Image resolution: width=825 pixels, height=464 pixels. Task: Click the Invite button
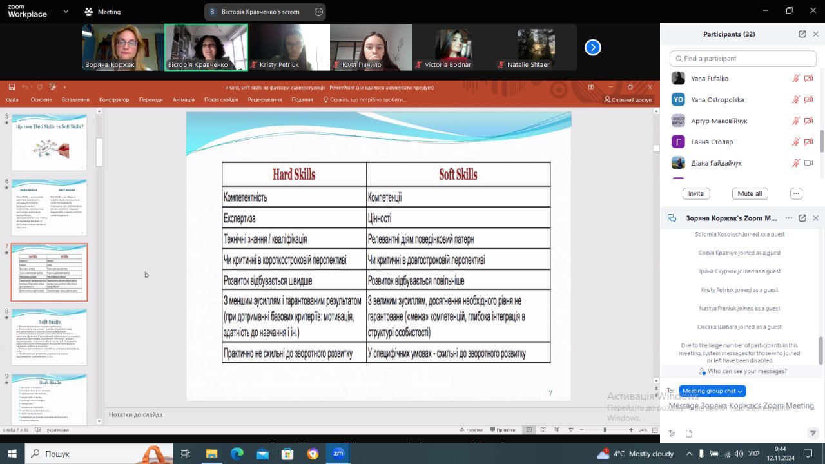(x=695, y=193)
